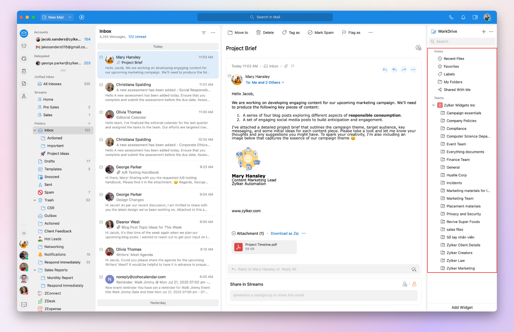Click the flag icon beside Inbox label
The width and height of the screenshot is (514, 332).
[293, 66]
